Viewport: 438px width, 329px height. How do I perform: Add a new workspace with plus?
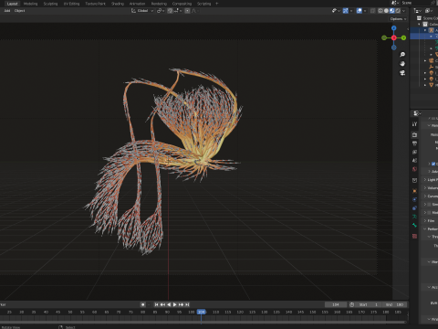pyautogui.click(x=217, y=4)
